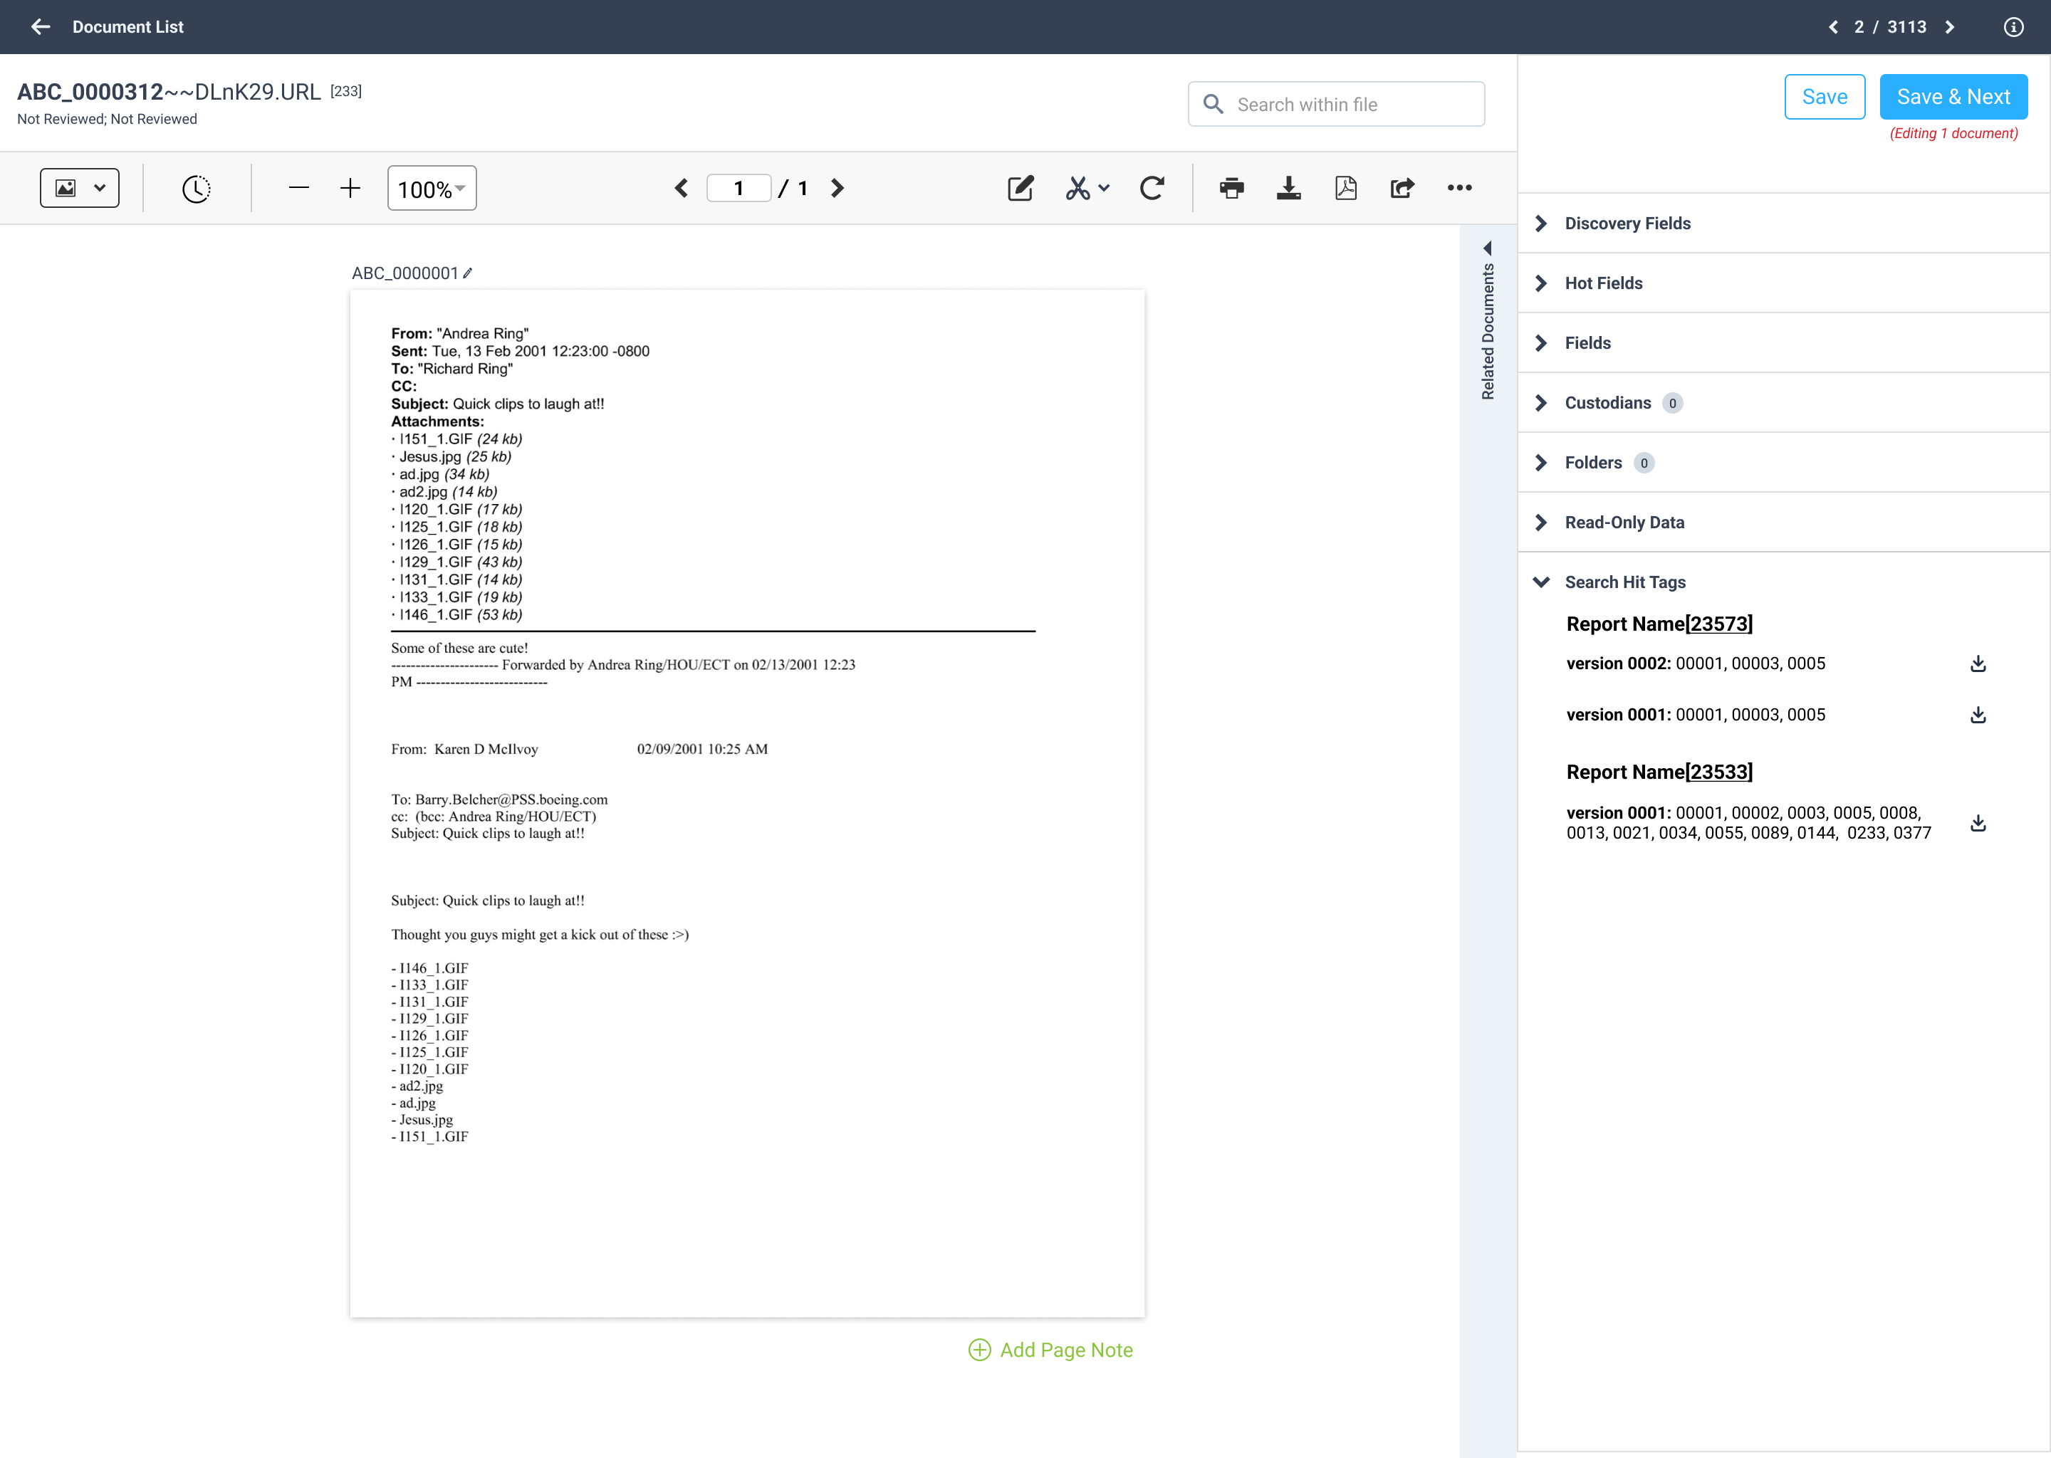Open the document history clock icon
Viewport: 2051px width, 1458px height.
[196, 189]
